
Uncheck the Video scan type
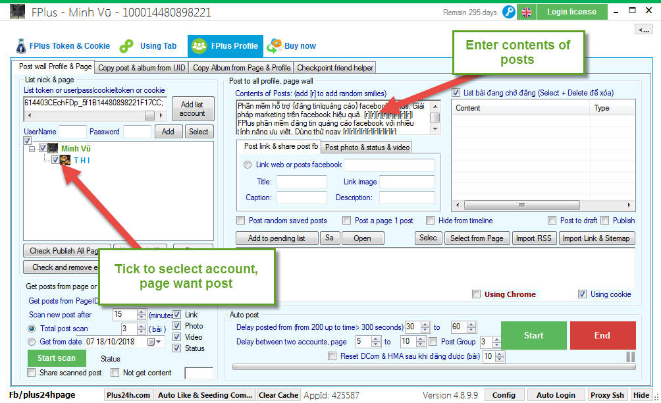(x=177, y=336)
